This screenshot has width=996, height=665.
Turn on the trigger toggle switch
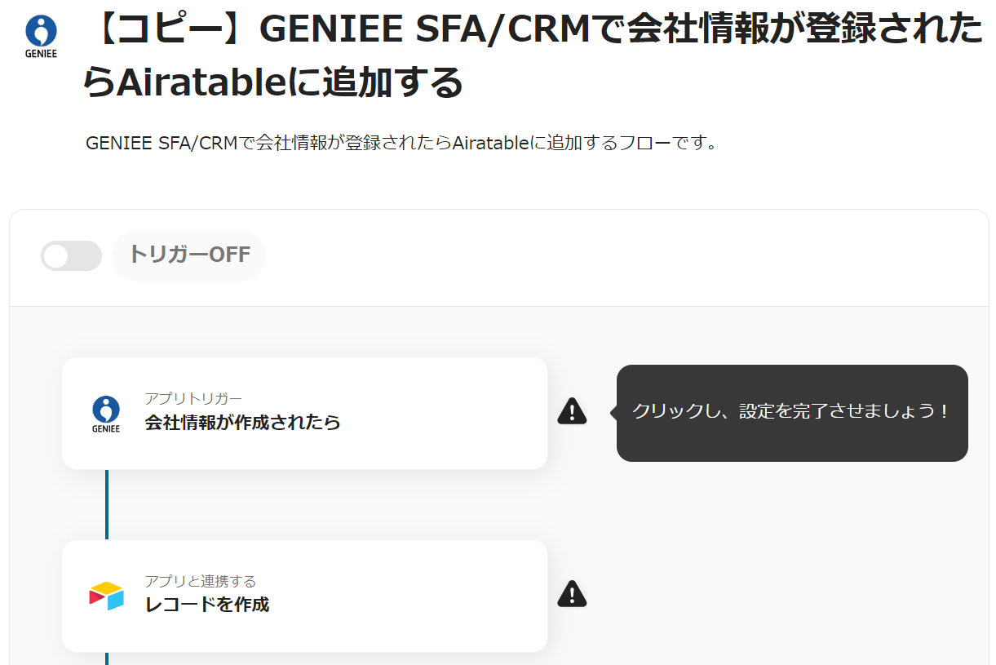71,256
